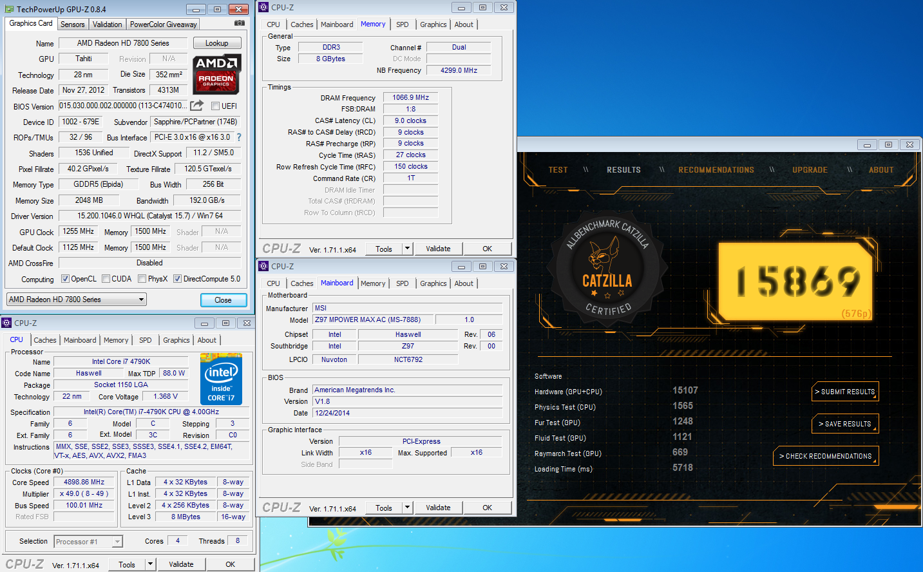Click the GPU Clock 1255 MHz field
This screenshot has height=572, width=923.
pyautogui.click(x=78, y=231)
